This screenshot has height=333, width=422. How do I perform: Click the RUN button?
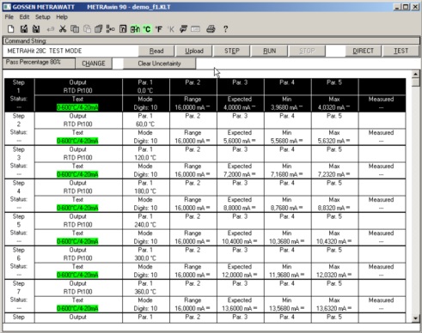[269, 51]
